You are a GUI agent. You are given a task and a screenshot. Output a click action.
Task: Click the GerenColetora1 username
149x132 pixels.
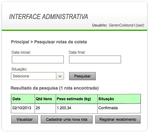click(122, 25)
